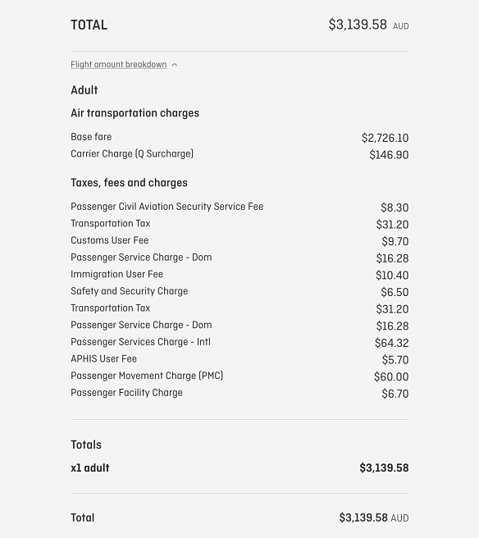This screenshot has width=479, height=538.
Task: Click the Passenger Facility Charge label
Action: (x=126, y=393)
